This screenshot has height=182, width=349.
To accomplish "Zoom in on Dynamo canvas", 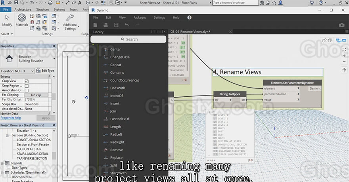I will pos(344,56).
